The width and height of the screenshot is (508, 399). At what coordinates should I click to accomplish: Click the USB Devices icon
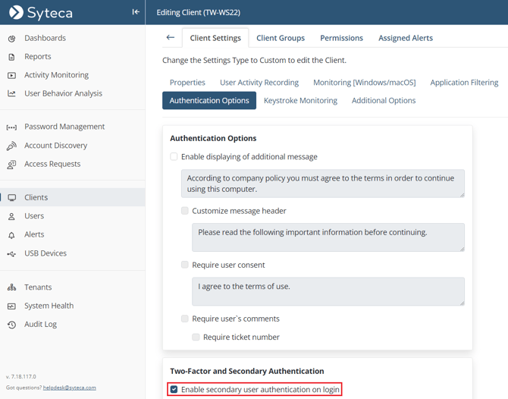pyautogui.click(x=11, y=254)
